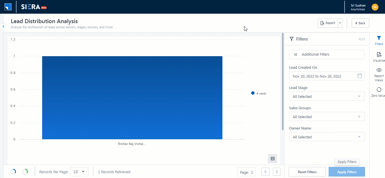
Task: Collapse the Additional Filters section
Action: click(x=296, y=54)
